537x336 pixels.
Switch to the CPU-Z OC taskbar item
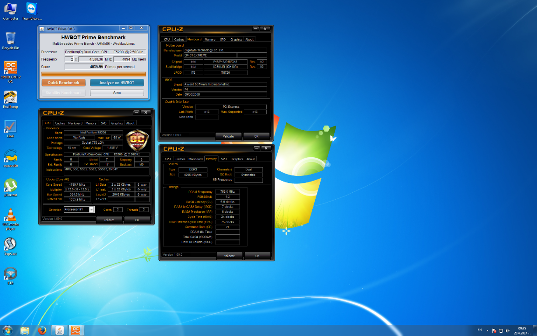(x=76, y=330)
